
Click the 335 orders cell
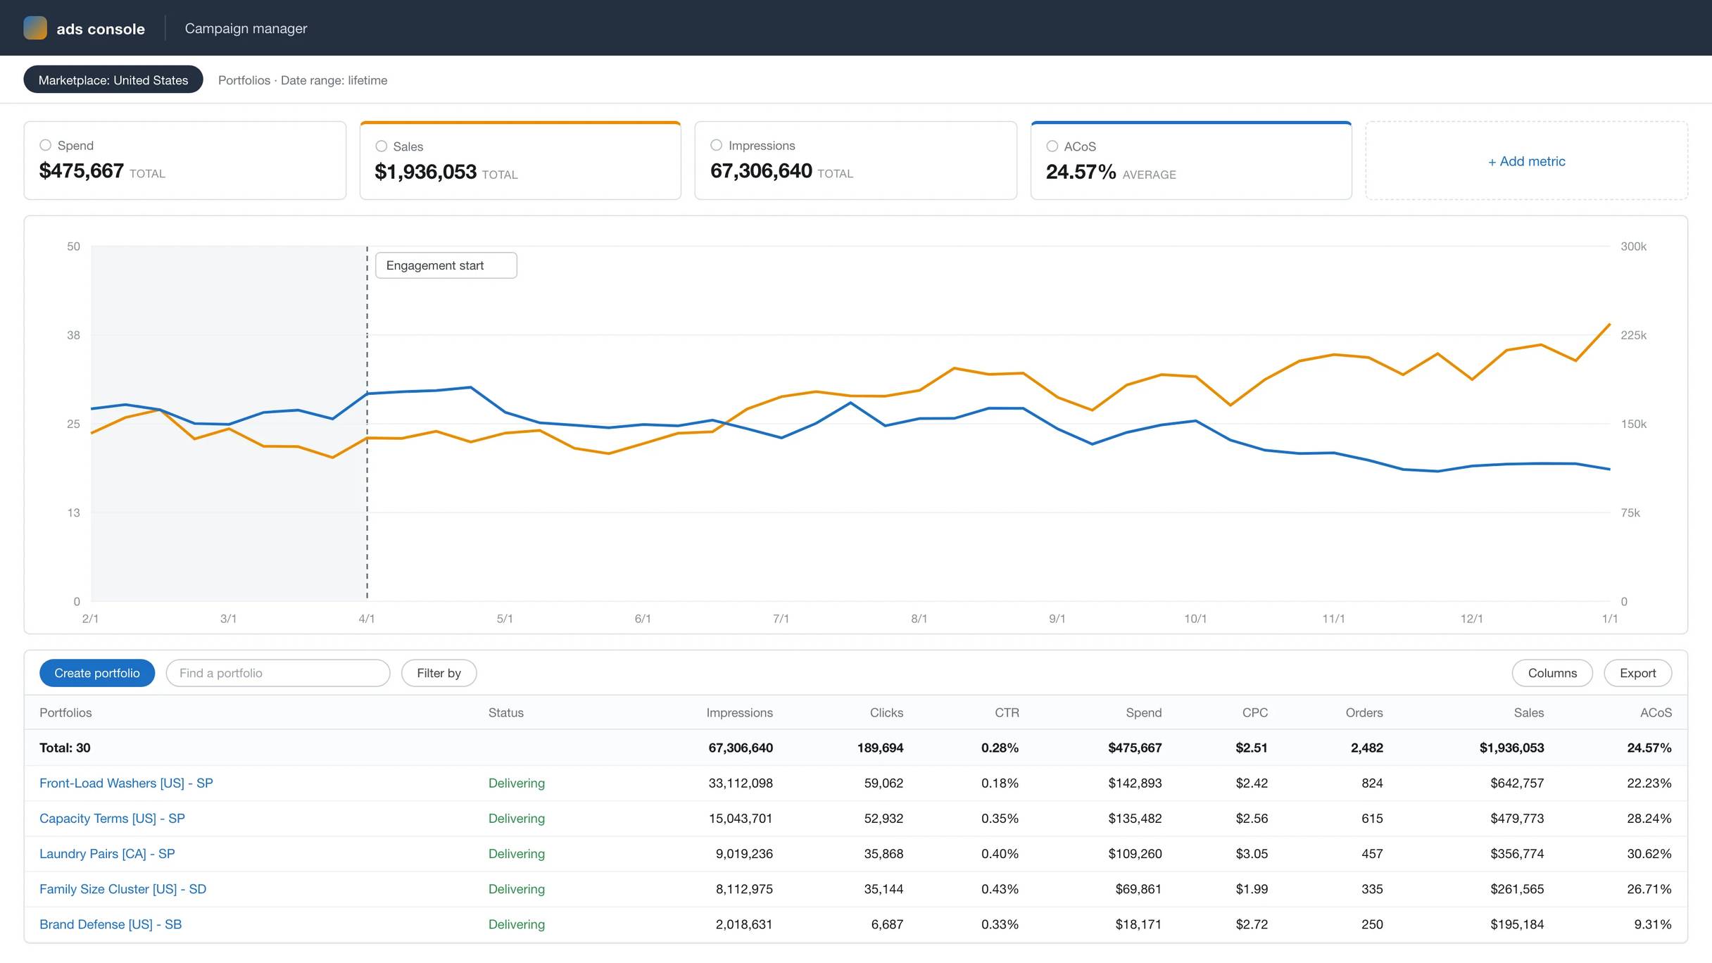coord(1372,888)
